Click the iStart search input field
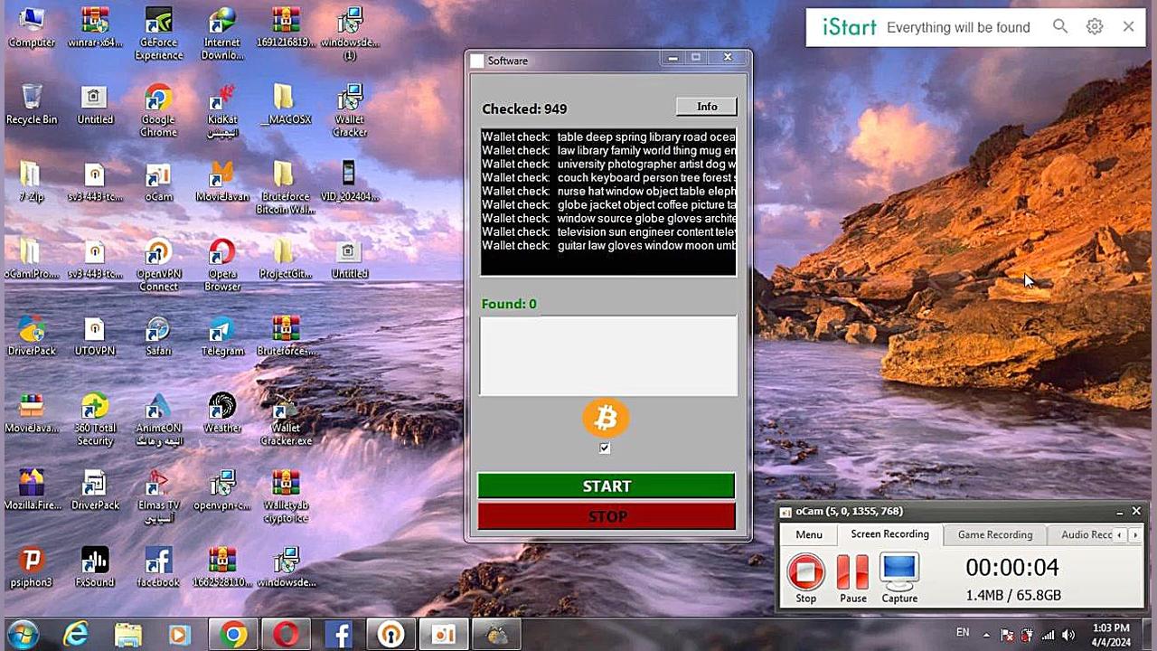This screenshot has height=651, width=1157. point(958,27)
